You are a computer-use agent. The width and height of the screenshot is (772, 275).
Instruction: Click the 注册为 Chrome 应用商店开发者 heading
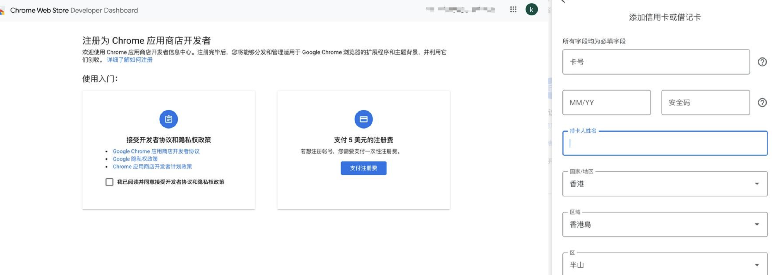[146, 40]
